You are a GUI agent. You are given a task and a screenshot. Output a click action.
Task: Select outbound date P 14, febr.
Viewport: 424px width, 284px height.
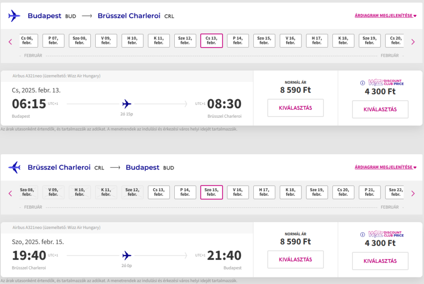tap(238, 41)
